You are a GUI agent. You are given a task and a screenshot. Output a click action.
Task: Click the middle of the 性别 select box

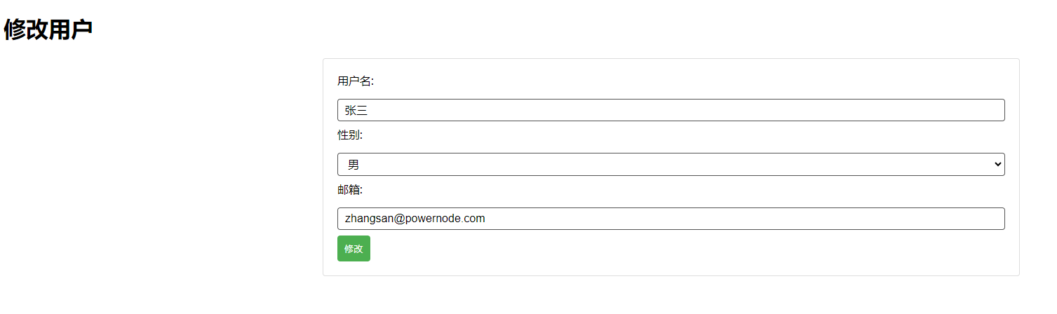tap(671, 165)
